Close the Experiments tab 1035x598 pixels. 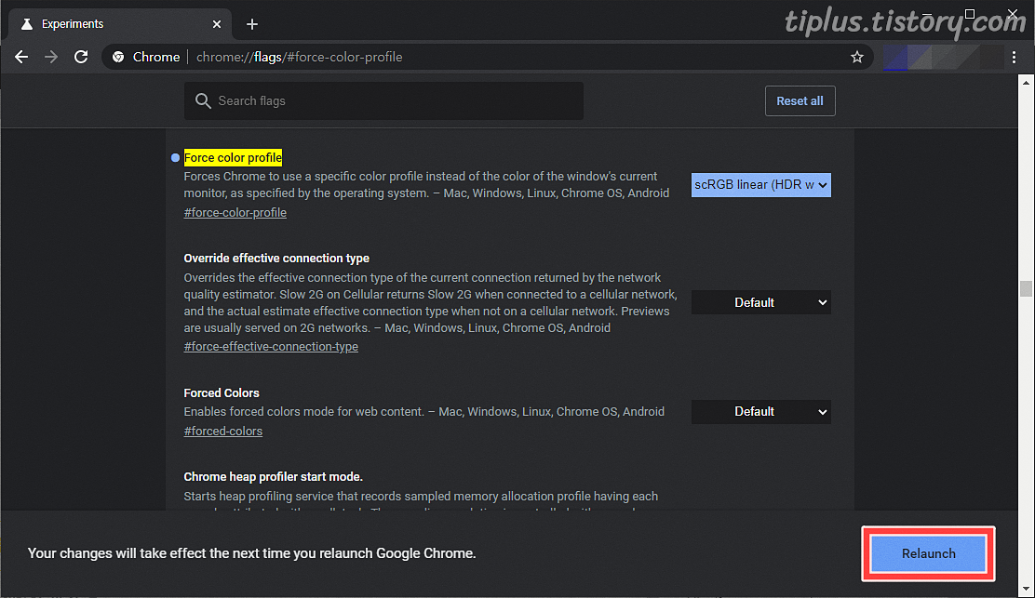[217, 24]
